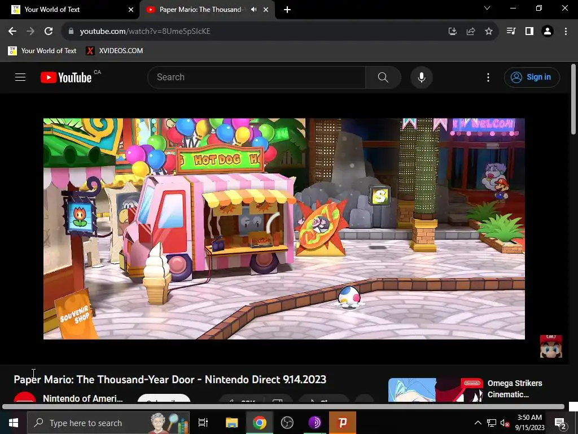Viewport: 578px width, 434px height.
Task: Click the video title text
Action: (170, 379)
